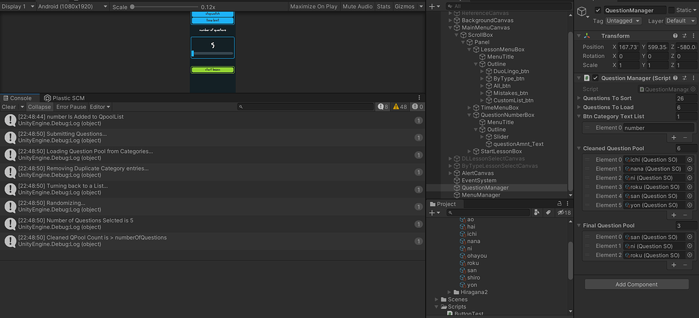Expand the TimeMenuBox tree node

(469, 108)
